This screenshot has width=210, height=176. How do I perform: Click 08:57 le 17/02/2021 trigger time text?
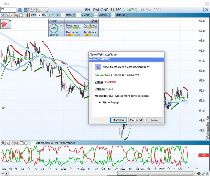(x=127, y=75)
